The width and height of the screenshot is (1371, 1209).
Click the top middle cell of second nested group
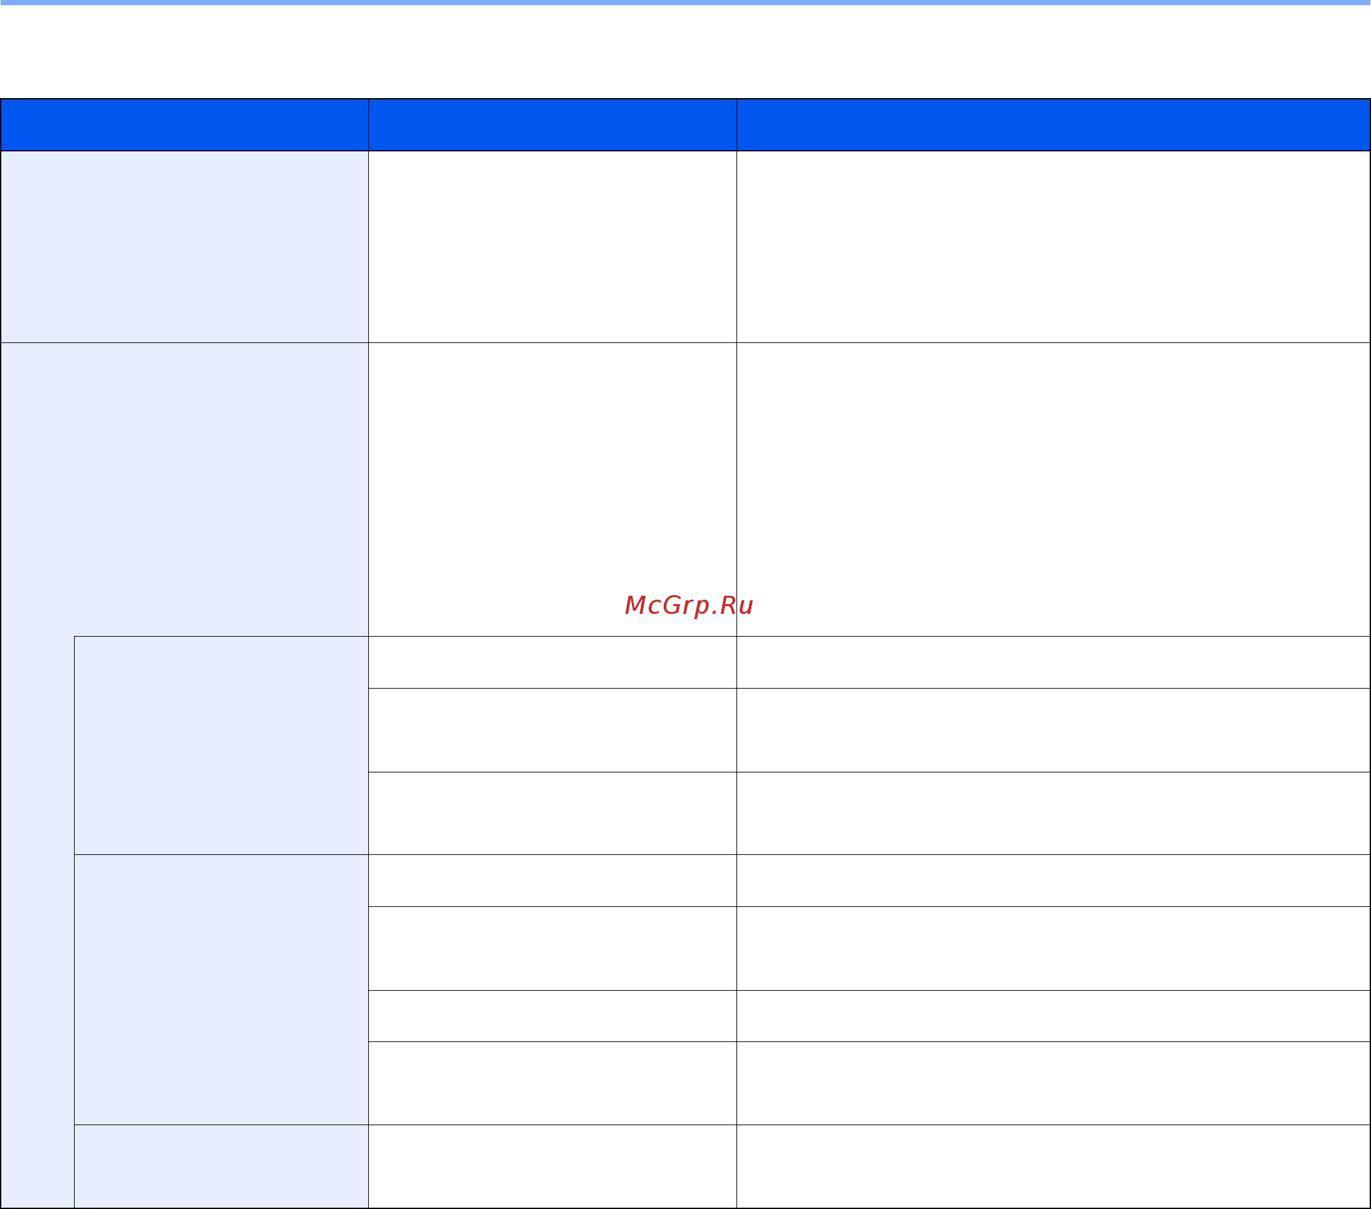coord(552,880)
